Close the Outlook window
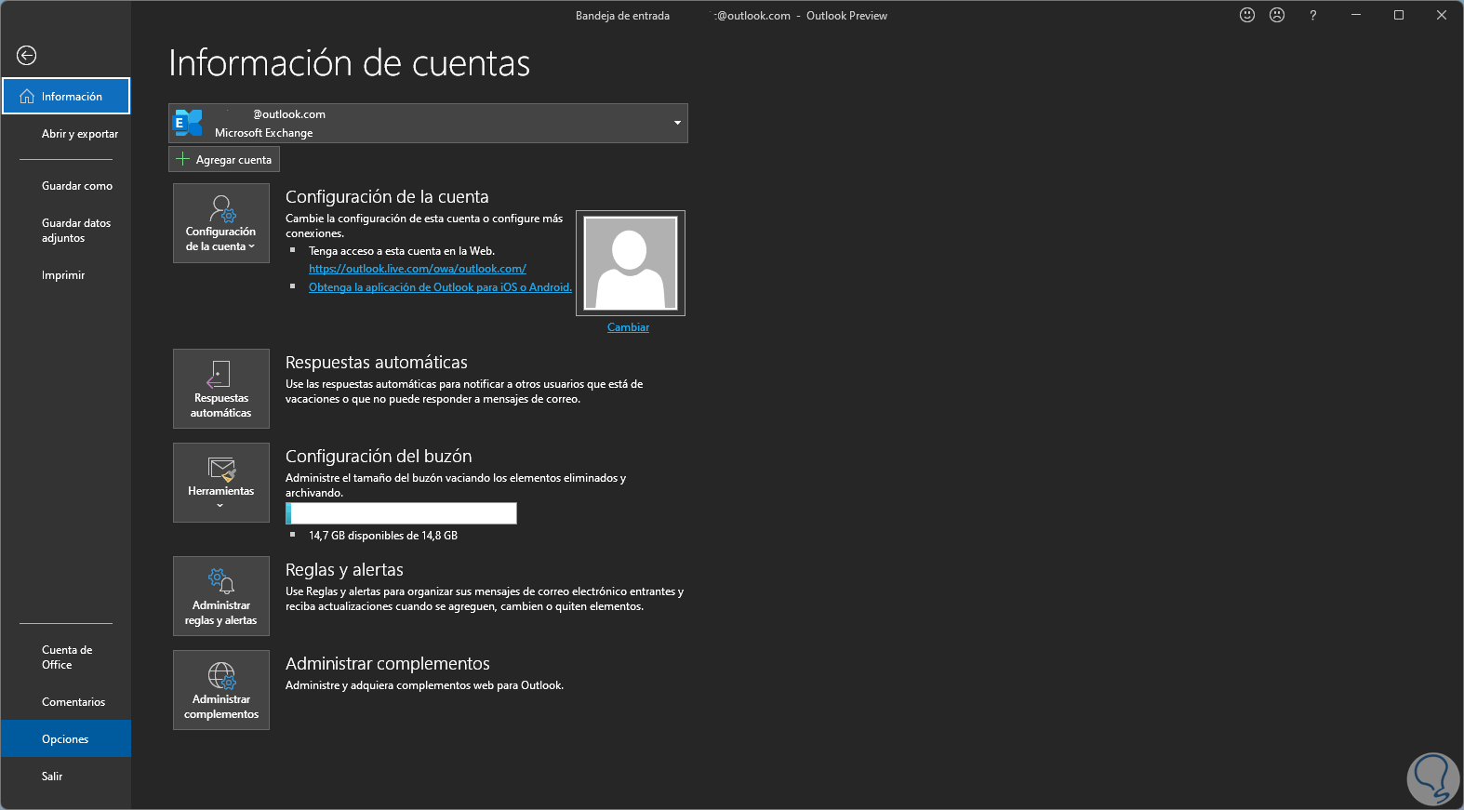 pos(1442,15)
